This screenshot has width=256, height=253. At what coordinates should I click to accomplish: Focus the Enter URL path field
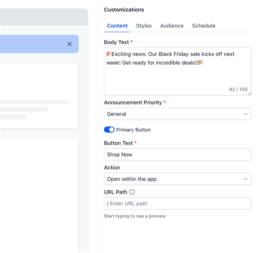click(178, 204)
